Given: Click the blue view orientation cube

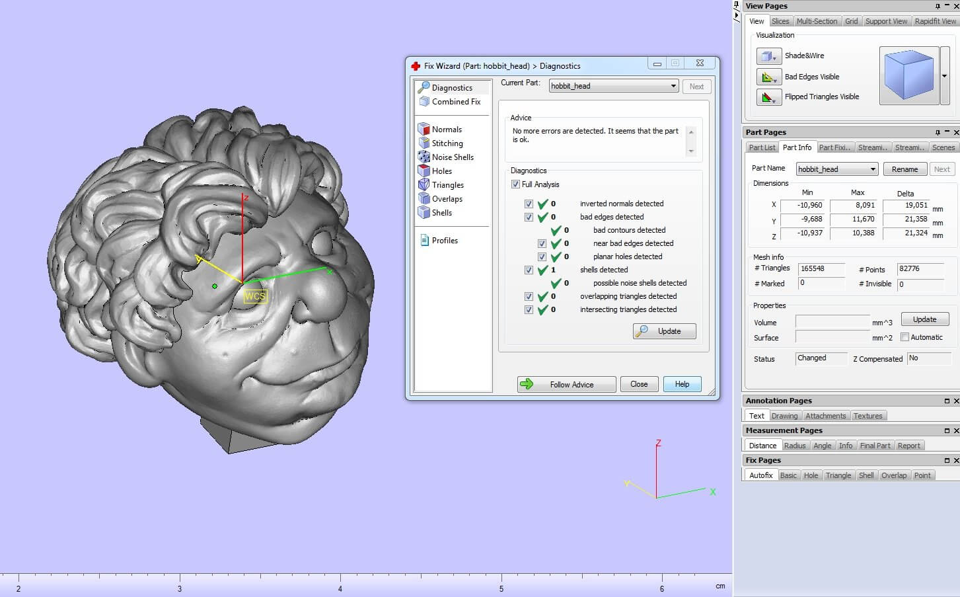Looking at the screenshot, I should click(908, 75).
